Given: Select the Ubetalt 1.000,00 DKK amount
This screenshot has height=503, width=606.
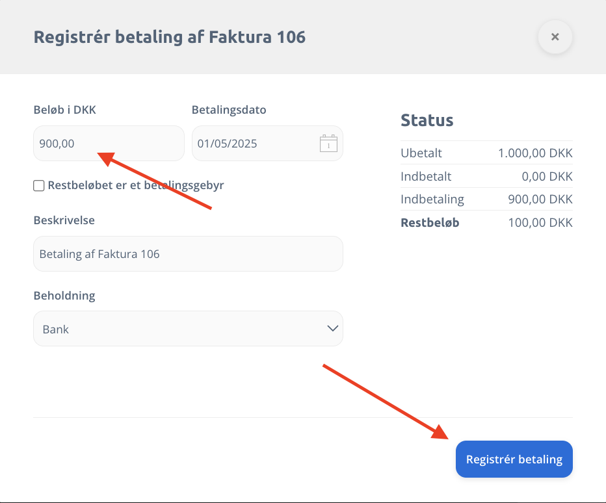Looking at the screenshot, I should (x=535, y=153).
